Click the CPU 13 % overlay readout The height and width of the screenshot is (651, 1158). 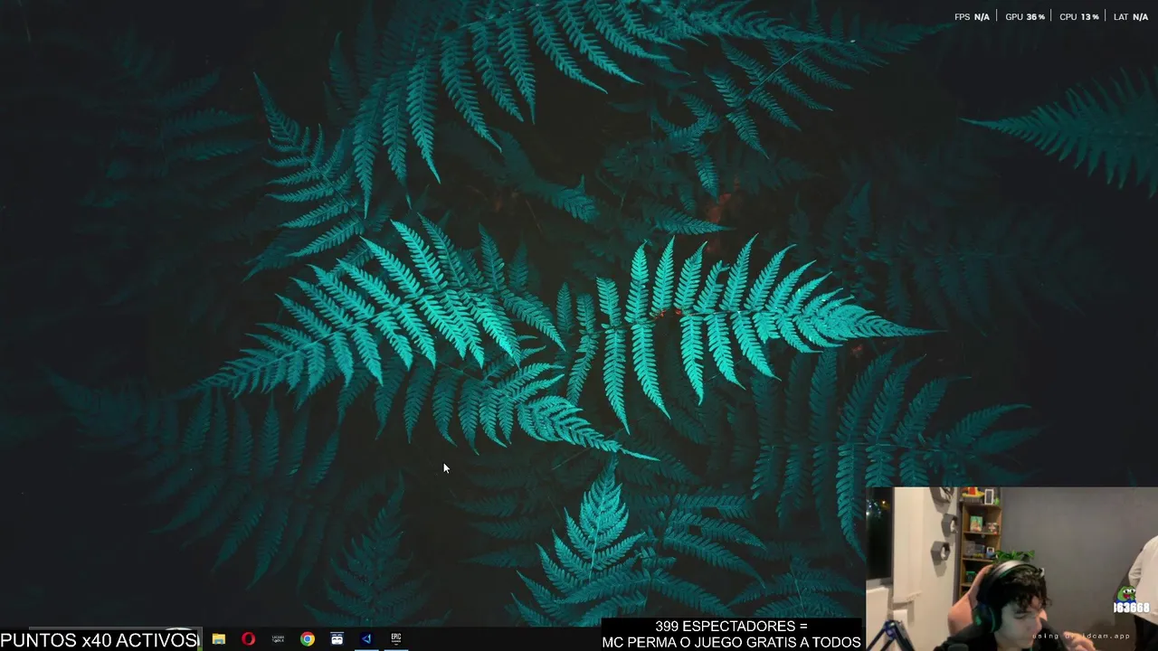tap(1079, 17)
